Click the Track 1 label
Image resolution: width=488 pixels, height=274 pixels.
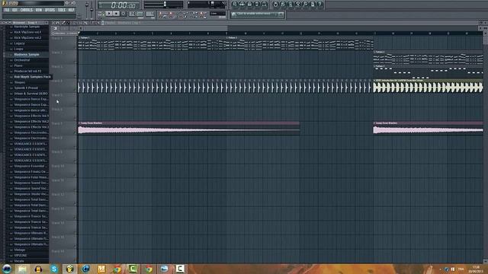coord(57,38)
